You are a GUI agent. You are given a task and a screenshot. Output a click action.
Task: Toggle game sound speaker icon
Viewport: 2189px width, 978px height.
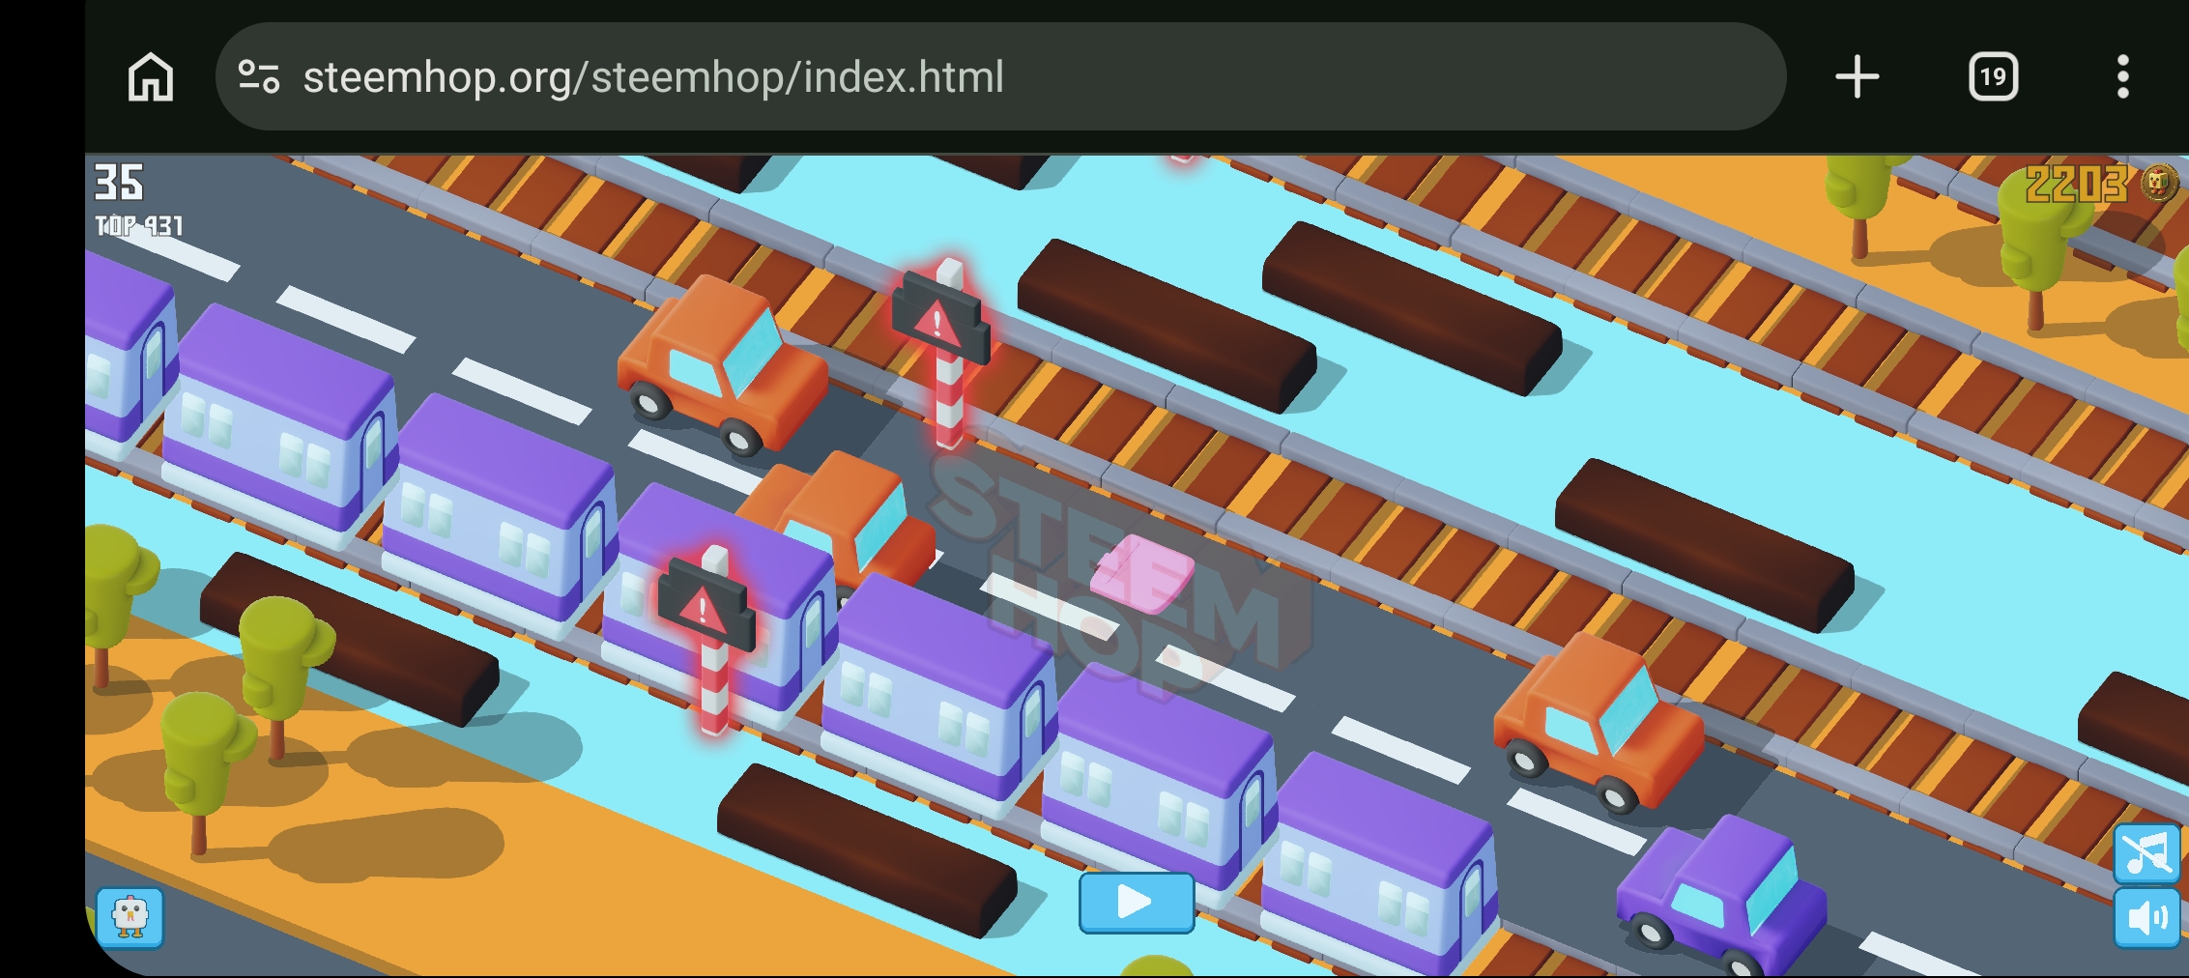point(2146,918)
